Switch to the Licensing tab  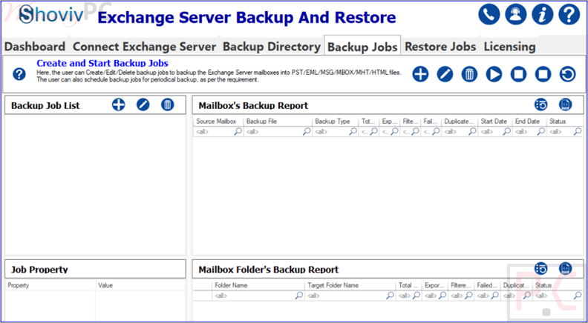(x=509, y=47)
